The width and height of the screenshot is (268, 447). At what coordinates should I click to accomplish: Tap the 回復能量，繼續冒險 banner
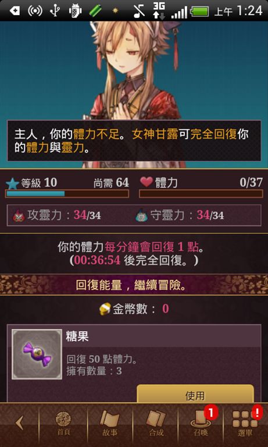point(134,285)
